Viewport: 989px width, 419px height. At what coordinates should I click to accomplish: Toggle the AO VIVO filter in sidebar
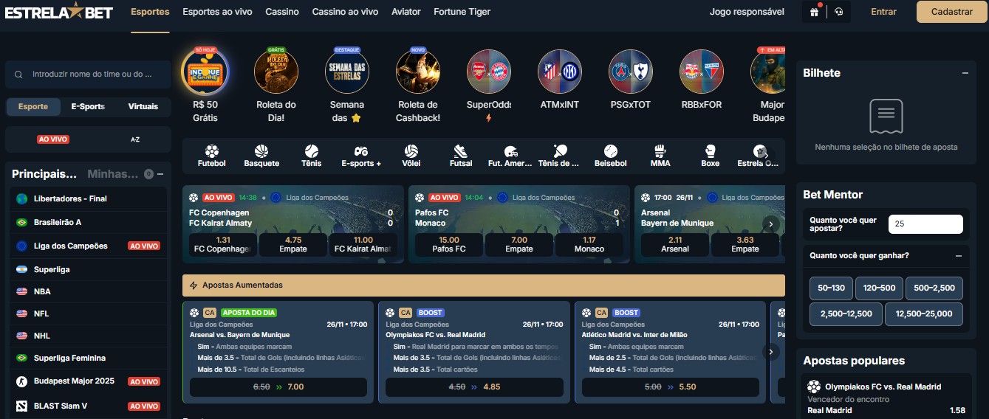[53, 139]
